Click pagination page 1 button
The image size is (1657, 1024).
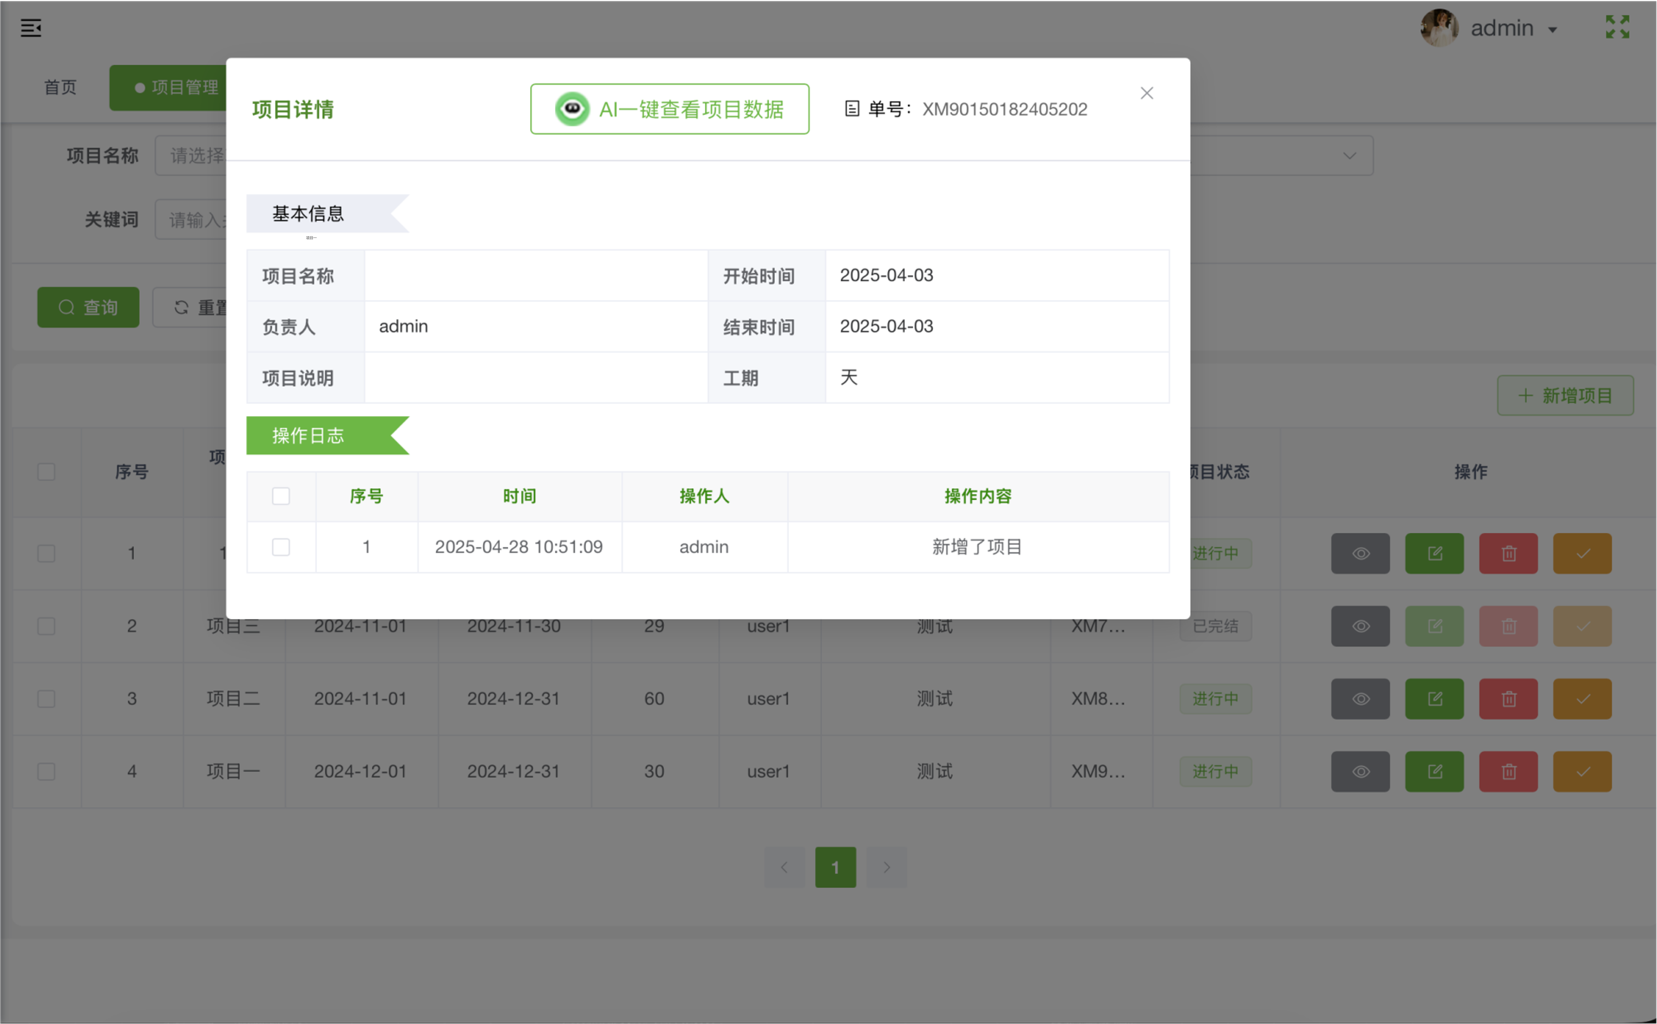tap(836, 867)
